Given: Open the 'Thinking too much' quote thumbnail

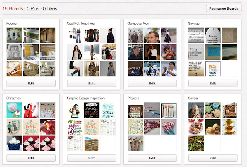Looking at the screenshot, I should (x=196, y=52).
